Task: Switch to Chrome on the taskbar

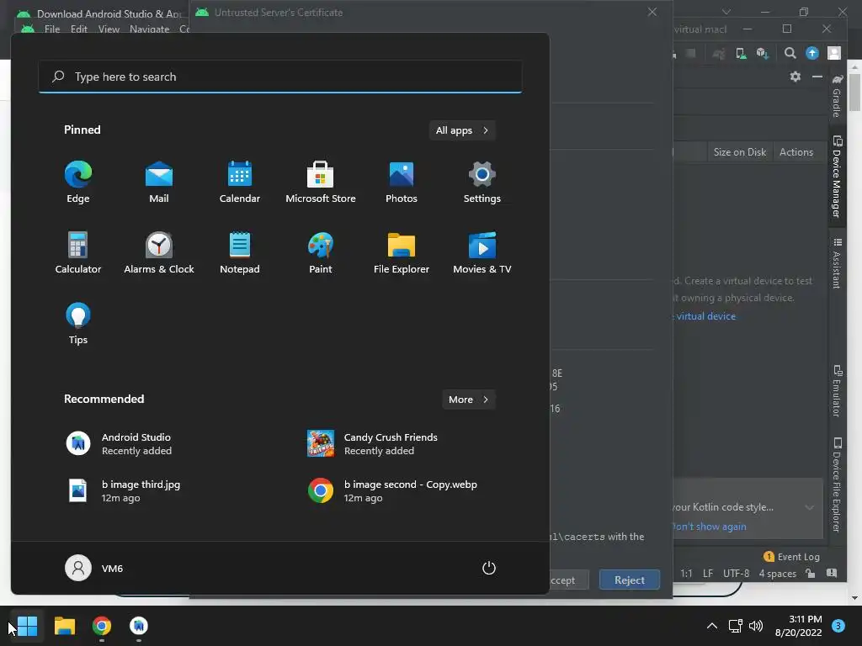Action: coord(102,626)
